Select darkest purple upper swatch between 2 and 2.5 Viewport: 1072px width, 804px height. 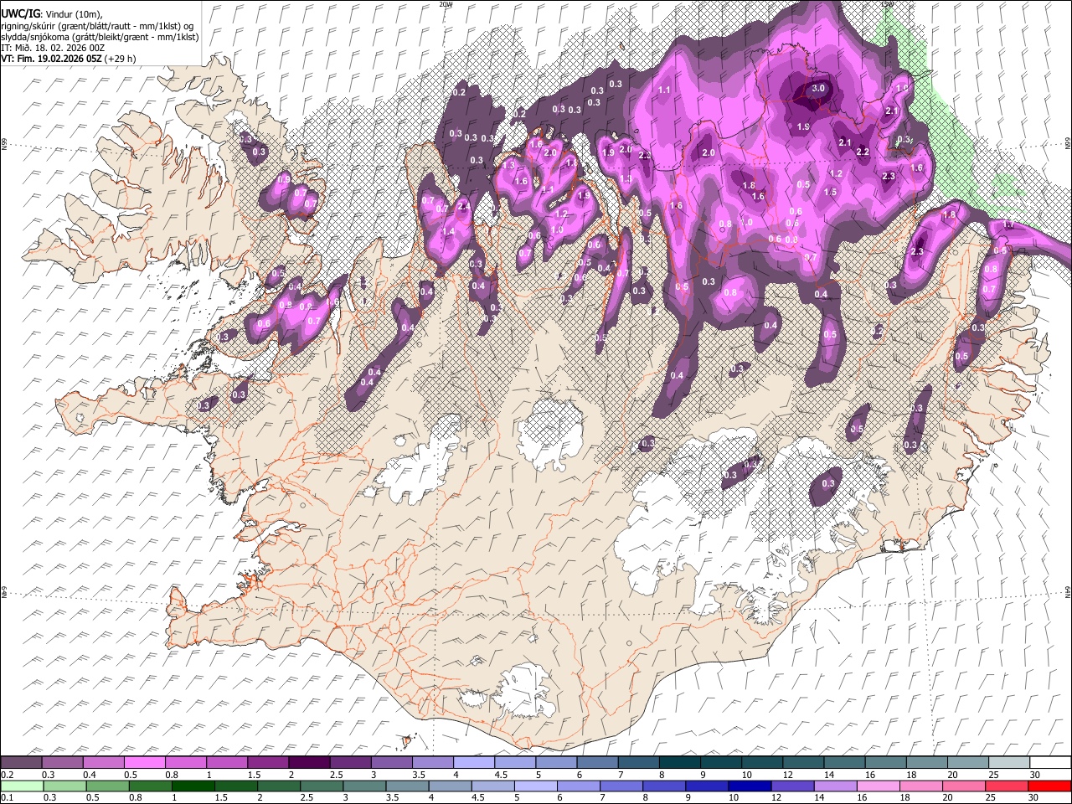tap(309, 762)
